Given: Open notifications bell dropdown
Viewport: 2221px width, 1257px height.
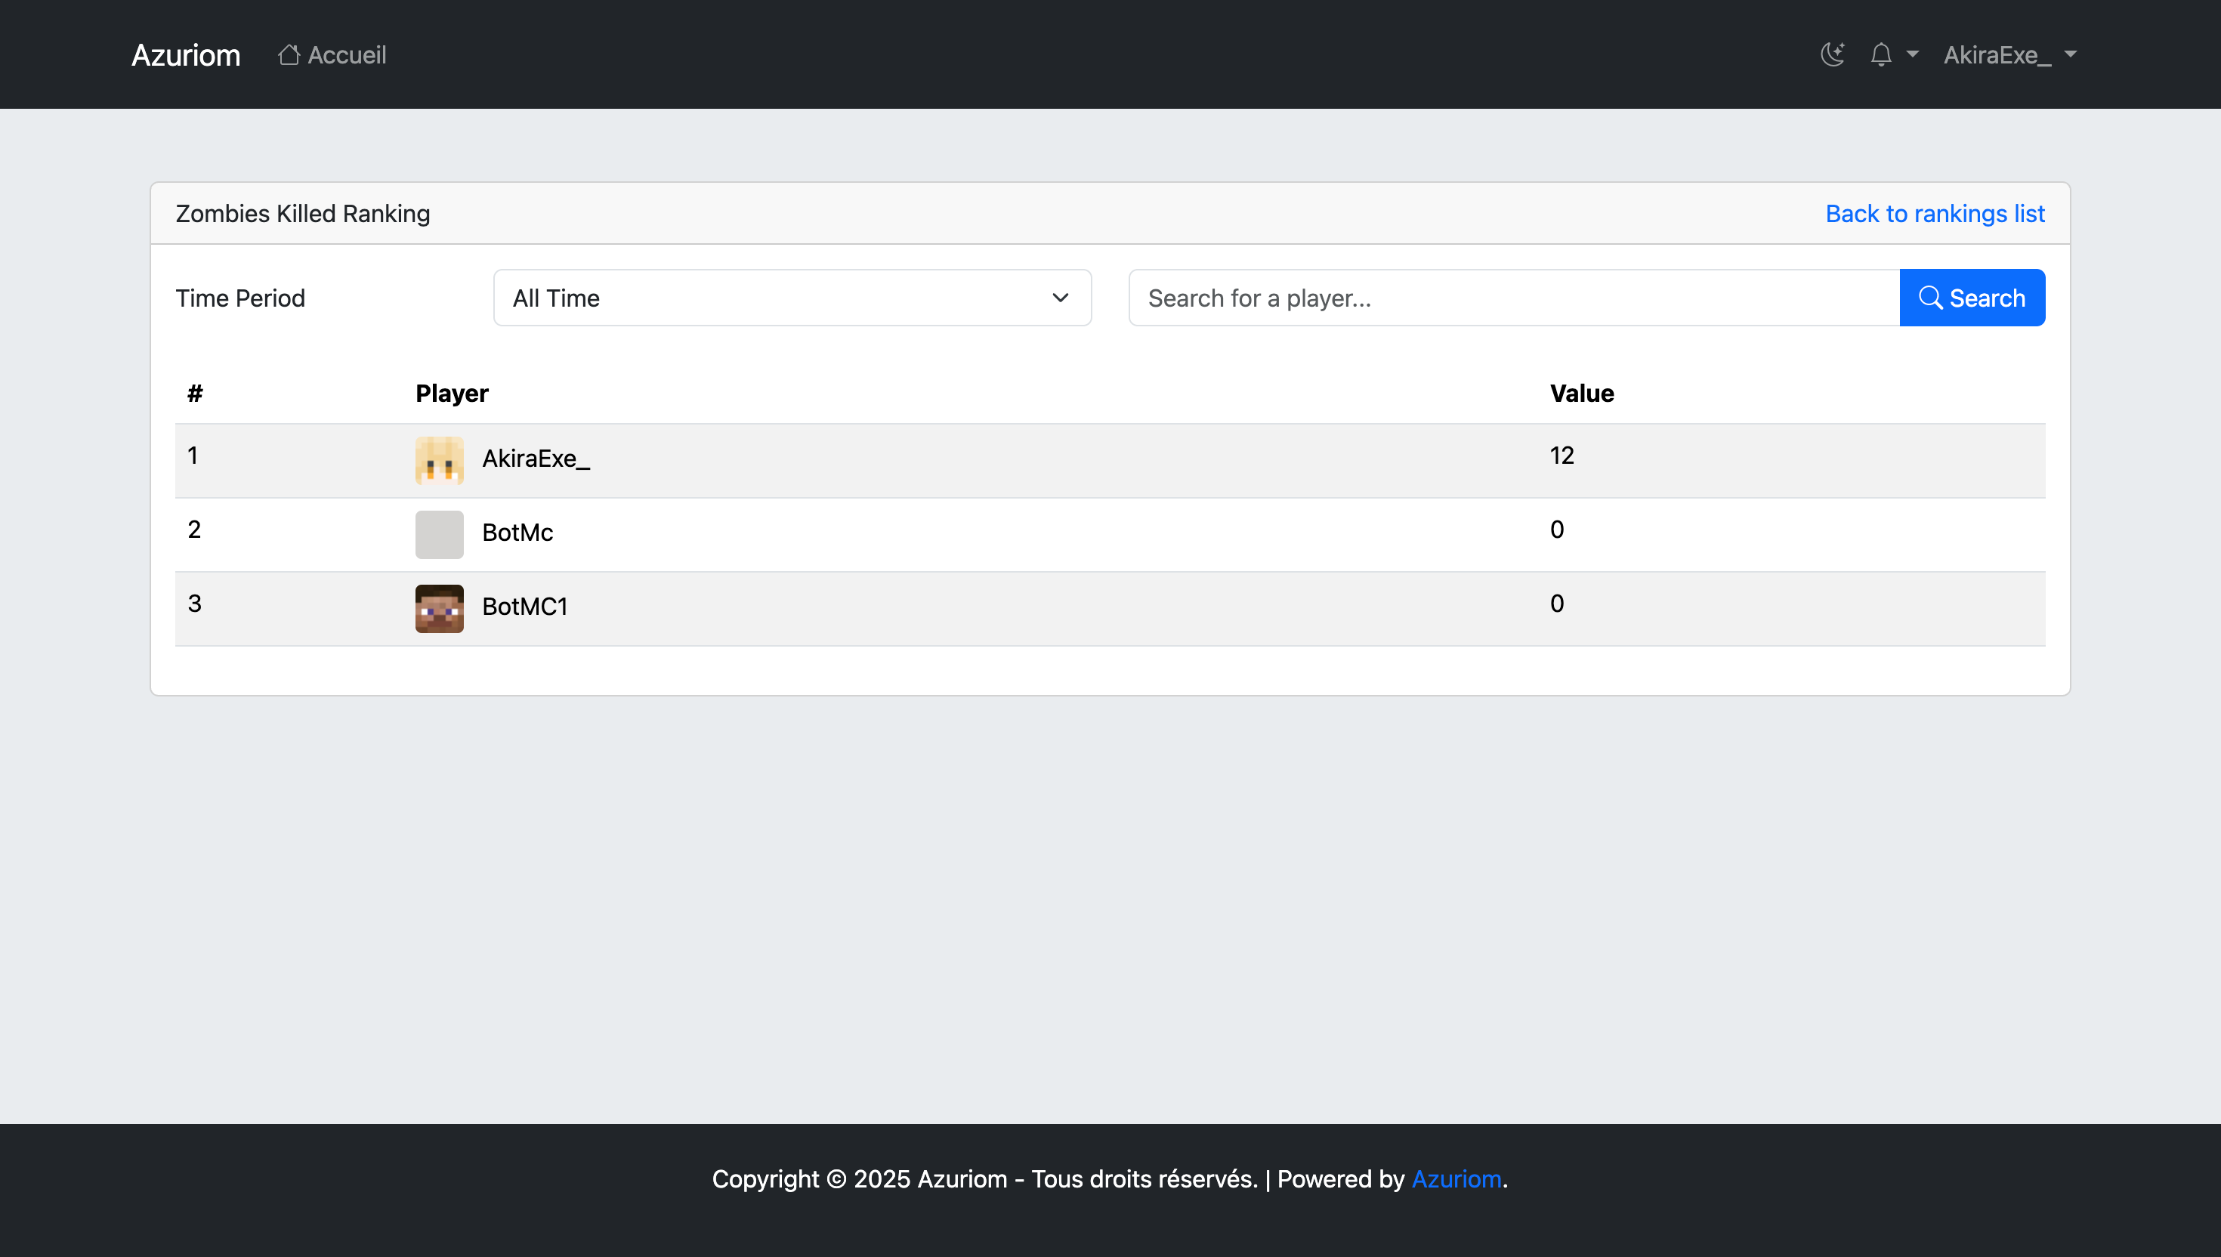Looking at the screenshot, I should tap(1894, 54).
